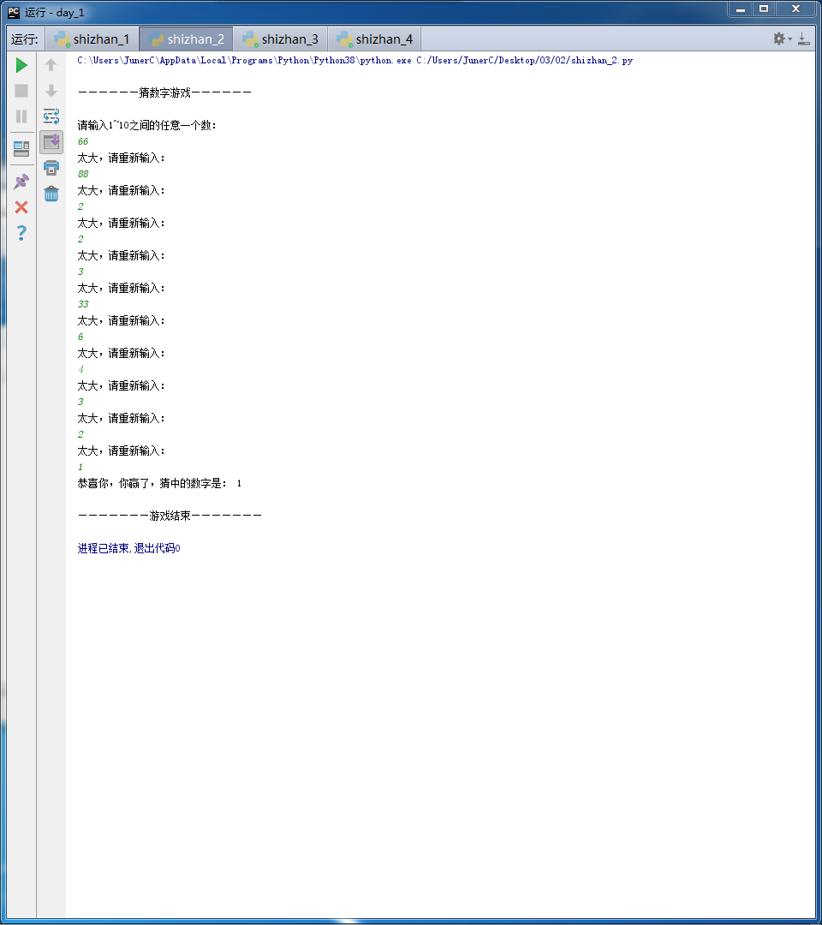Click the '运行:' label in tab bar
The image size is (822, 925).
[24, 39]
